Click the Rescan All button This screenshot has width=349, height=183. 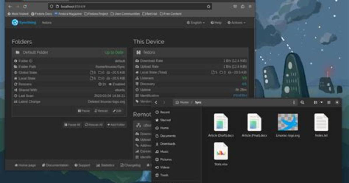[x=94, y=125]
